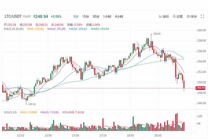Click the 246.16 low price marker
The image size is (208, 139).
32,104
